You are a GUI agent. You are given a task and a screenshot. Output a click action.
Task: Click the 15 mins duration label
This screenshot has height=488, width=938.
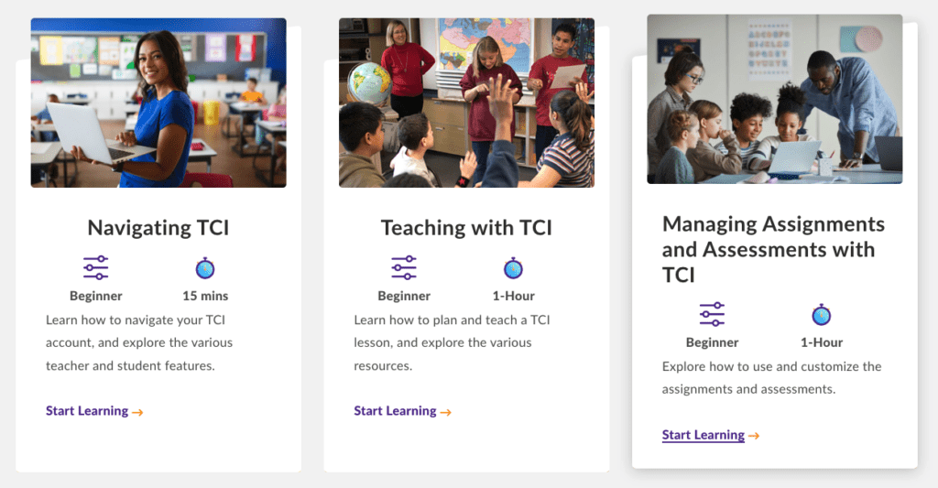[205, 296]
